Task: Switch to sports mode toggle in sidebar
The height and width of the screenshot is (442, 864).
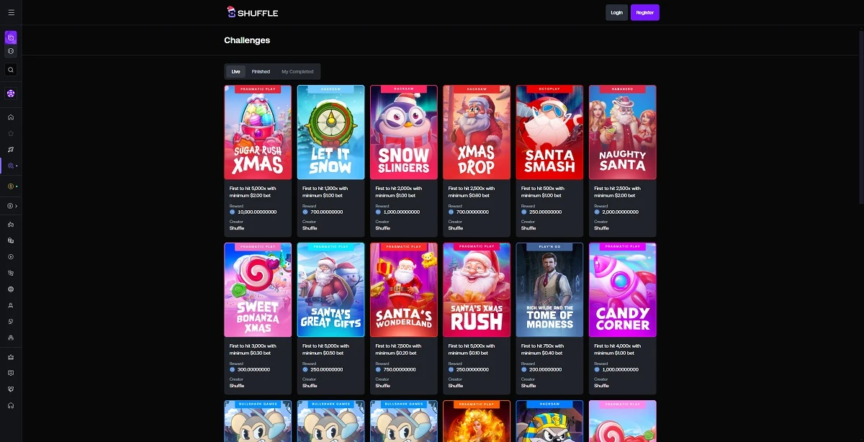Action: click(11, 51)
